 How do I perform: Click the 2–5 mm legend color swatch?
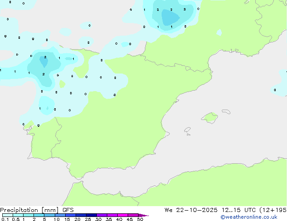[39, 215]
